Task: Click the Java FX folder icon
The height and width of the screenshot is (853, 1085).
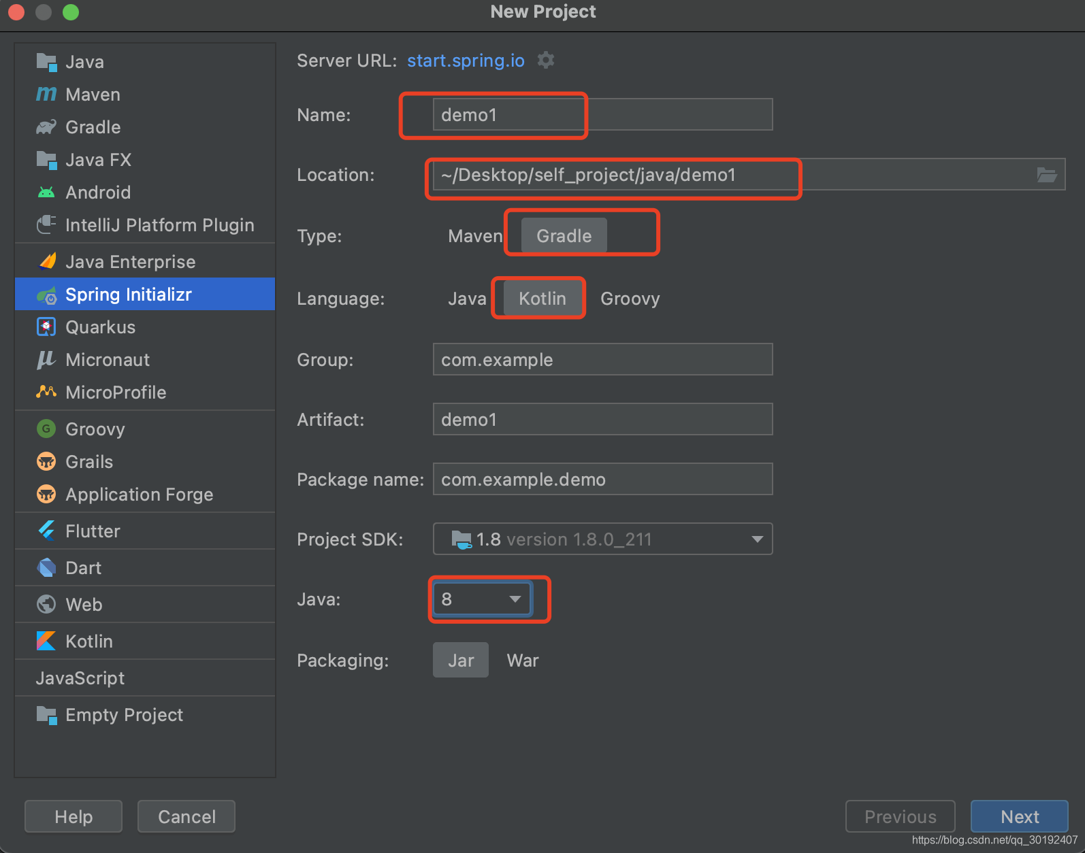Action: (x=46, y=160)
